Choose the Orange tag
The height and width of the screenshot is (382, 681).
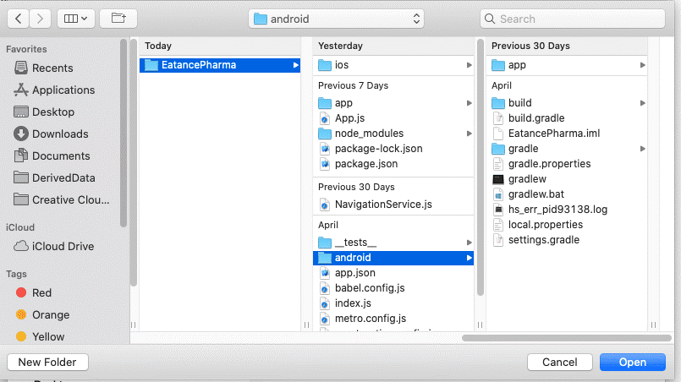[x=50, y=314]
